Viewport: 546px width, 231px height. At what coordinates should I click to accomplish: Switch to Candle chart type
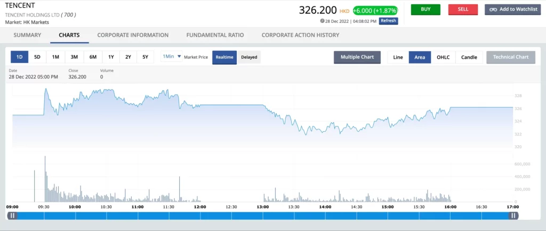469,57
